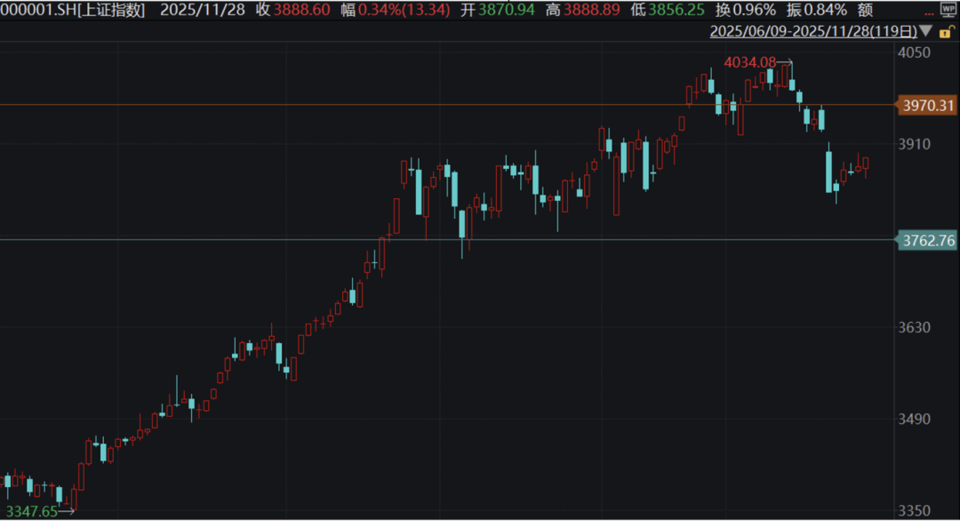This screenshot has height=521, width=960.
Task: Open the date range dropdown arrow
Action: coord(925,31)
